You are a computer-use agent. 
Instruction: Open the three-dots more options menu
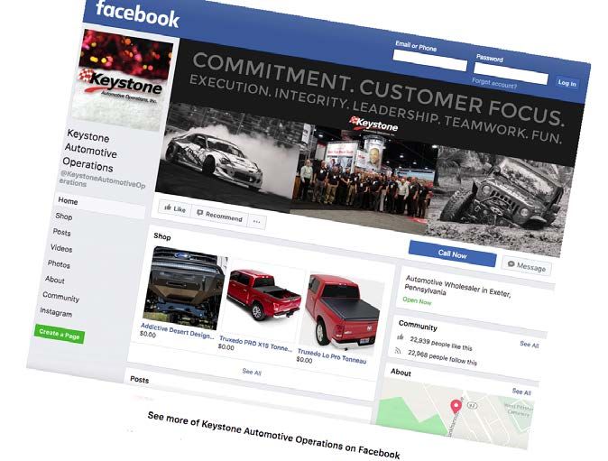257,222
